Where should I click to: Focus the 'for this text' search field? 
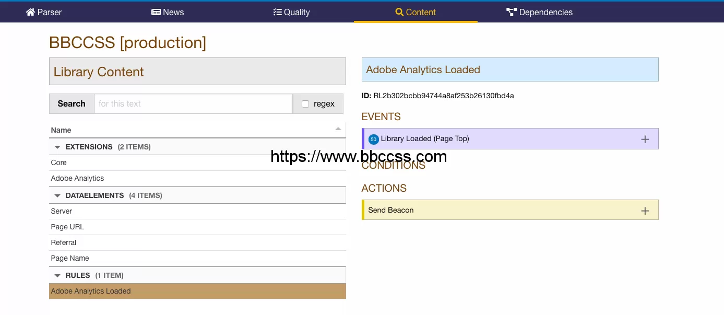(x=193, y=103)
